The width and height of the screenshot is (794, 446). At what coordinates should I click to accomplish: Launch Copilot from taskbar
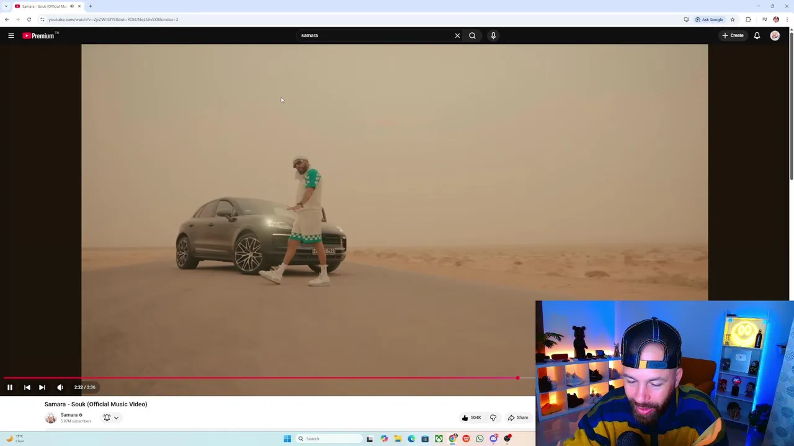point(384,439)
